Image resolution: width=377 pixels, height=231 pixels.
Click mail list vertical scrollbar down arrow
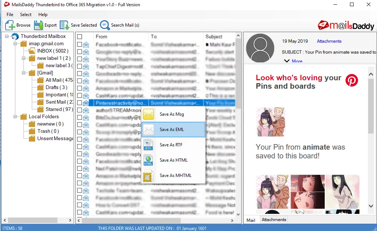238,215
